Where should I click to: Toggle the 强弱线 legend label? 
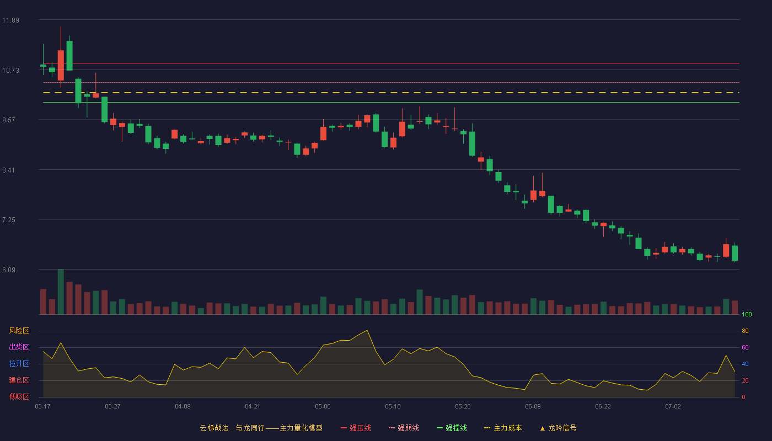pos(408,428)
